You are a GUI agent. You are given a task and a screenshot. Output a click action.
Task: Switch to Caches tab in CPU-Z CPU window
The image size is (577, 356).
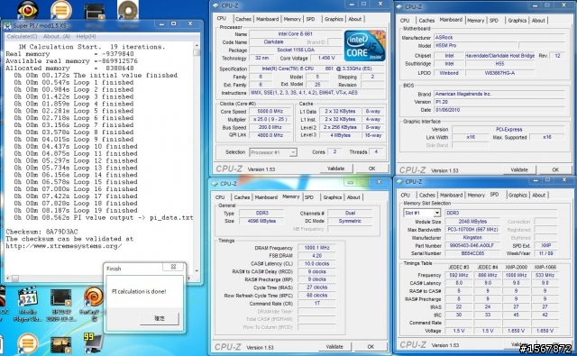(243, 19)
